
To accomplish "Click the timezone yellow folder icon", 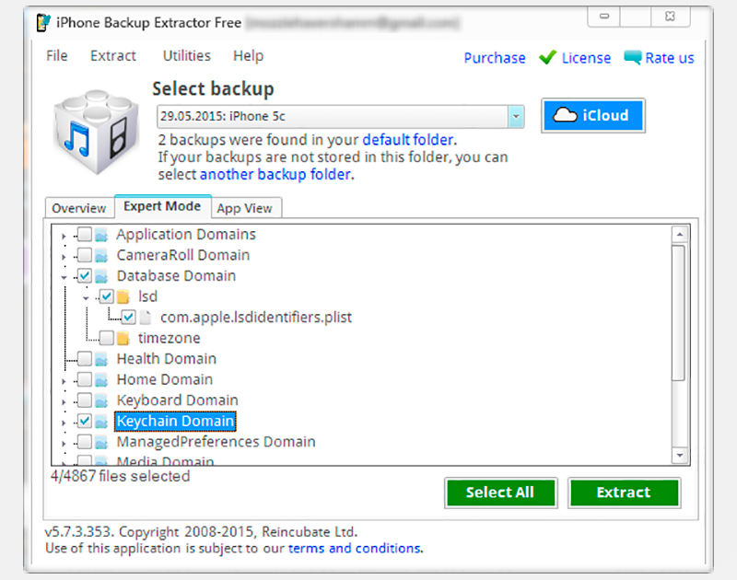I will (x=123, y=338).
